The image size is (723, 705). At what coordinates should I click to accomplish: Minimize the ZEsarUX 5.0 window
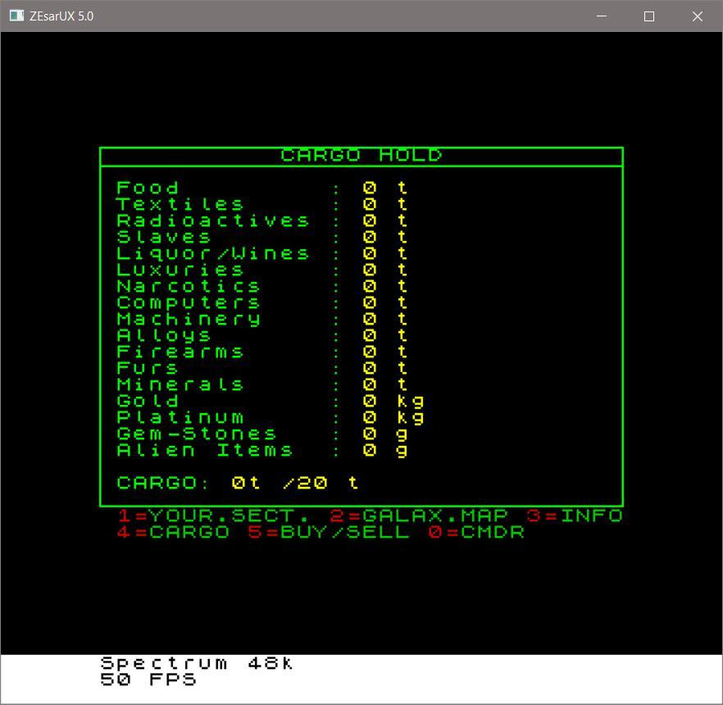click(x=602, y=16)
